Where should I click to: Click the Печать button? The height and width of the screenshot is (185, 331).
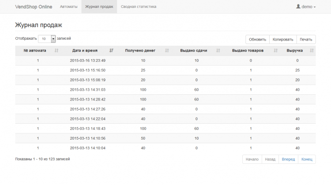click(306, 39)
